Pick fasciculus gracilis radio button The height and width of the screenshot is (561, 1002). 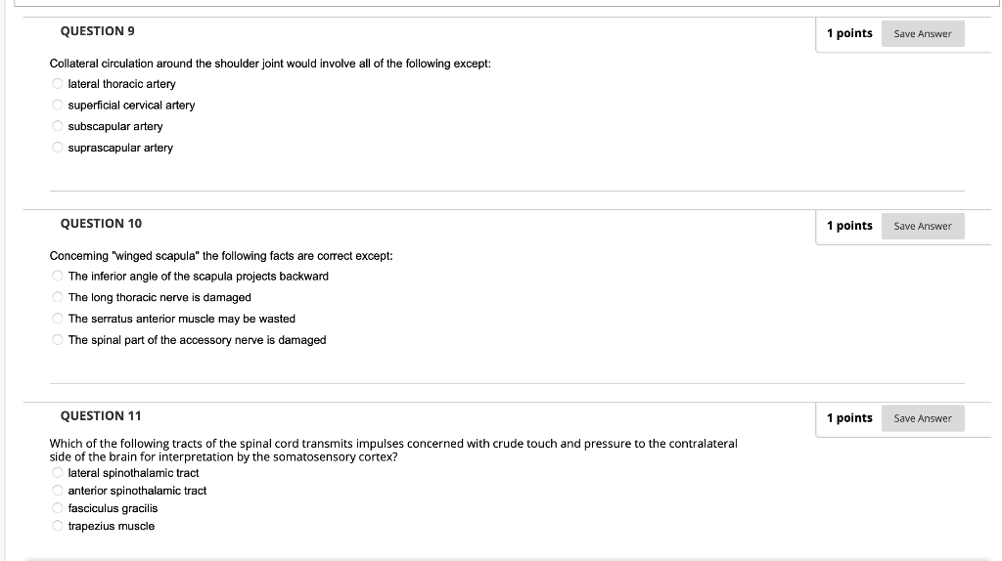coord(58,508)
